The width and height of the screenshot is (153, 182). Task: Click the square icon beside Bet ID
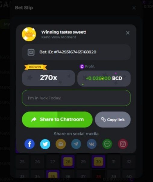[x=31, y=52]
